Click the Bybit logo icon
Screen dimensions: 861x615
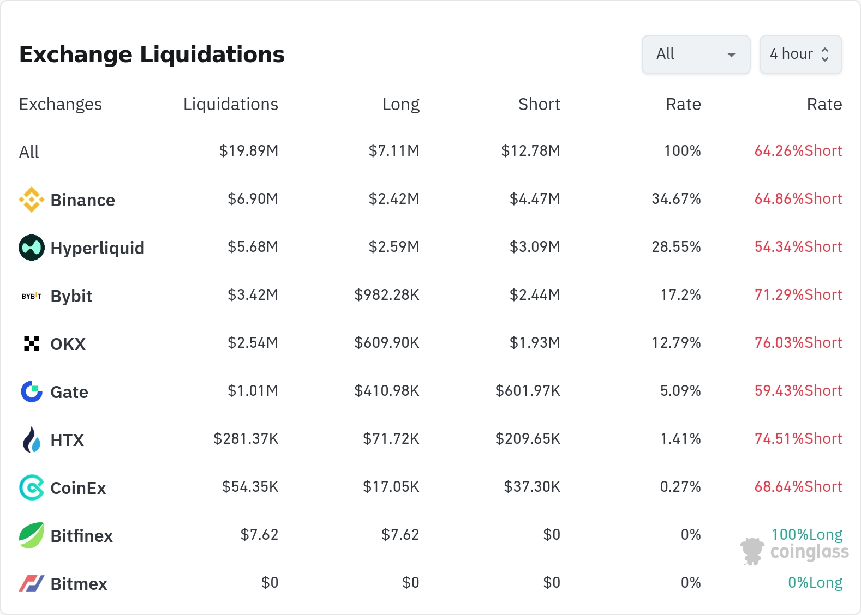[32, 296]
